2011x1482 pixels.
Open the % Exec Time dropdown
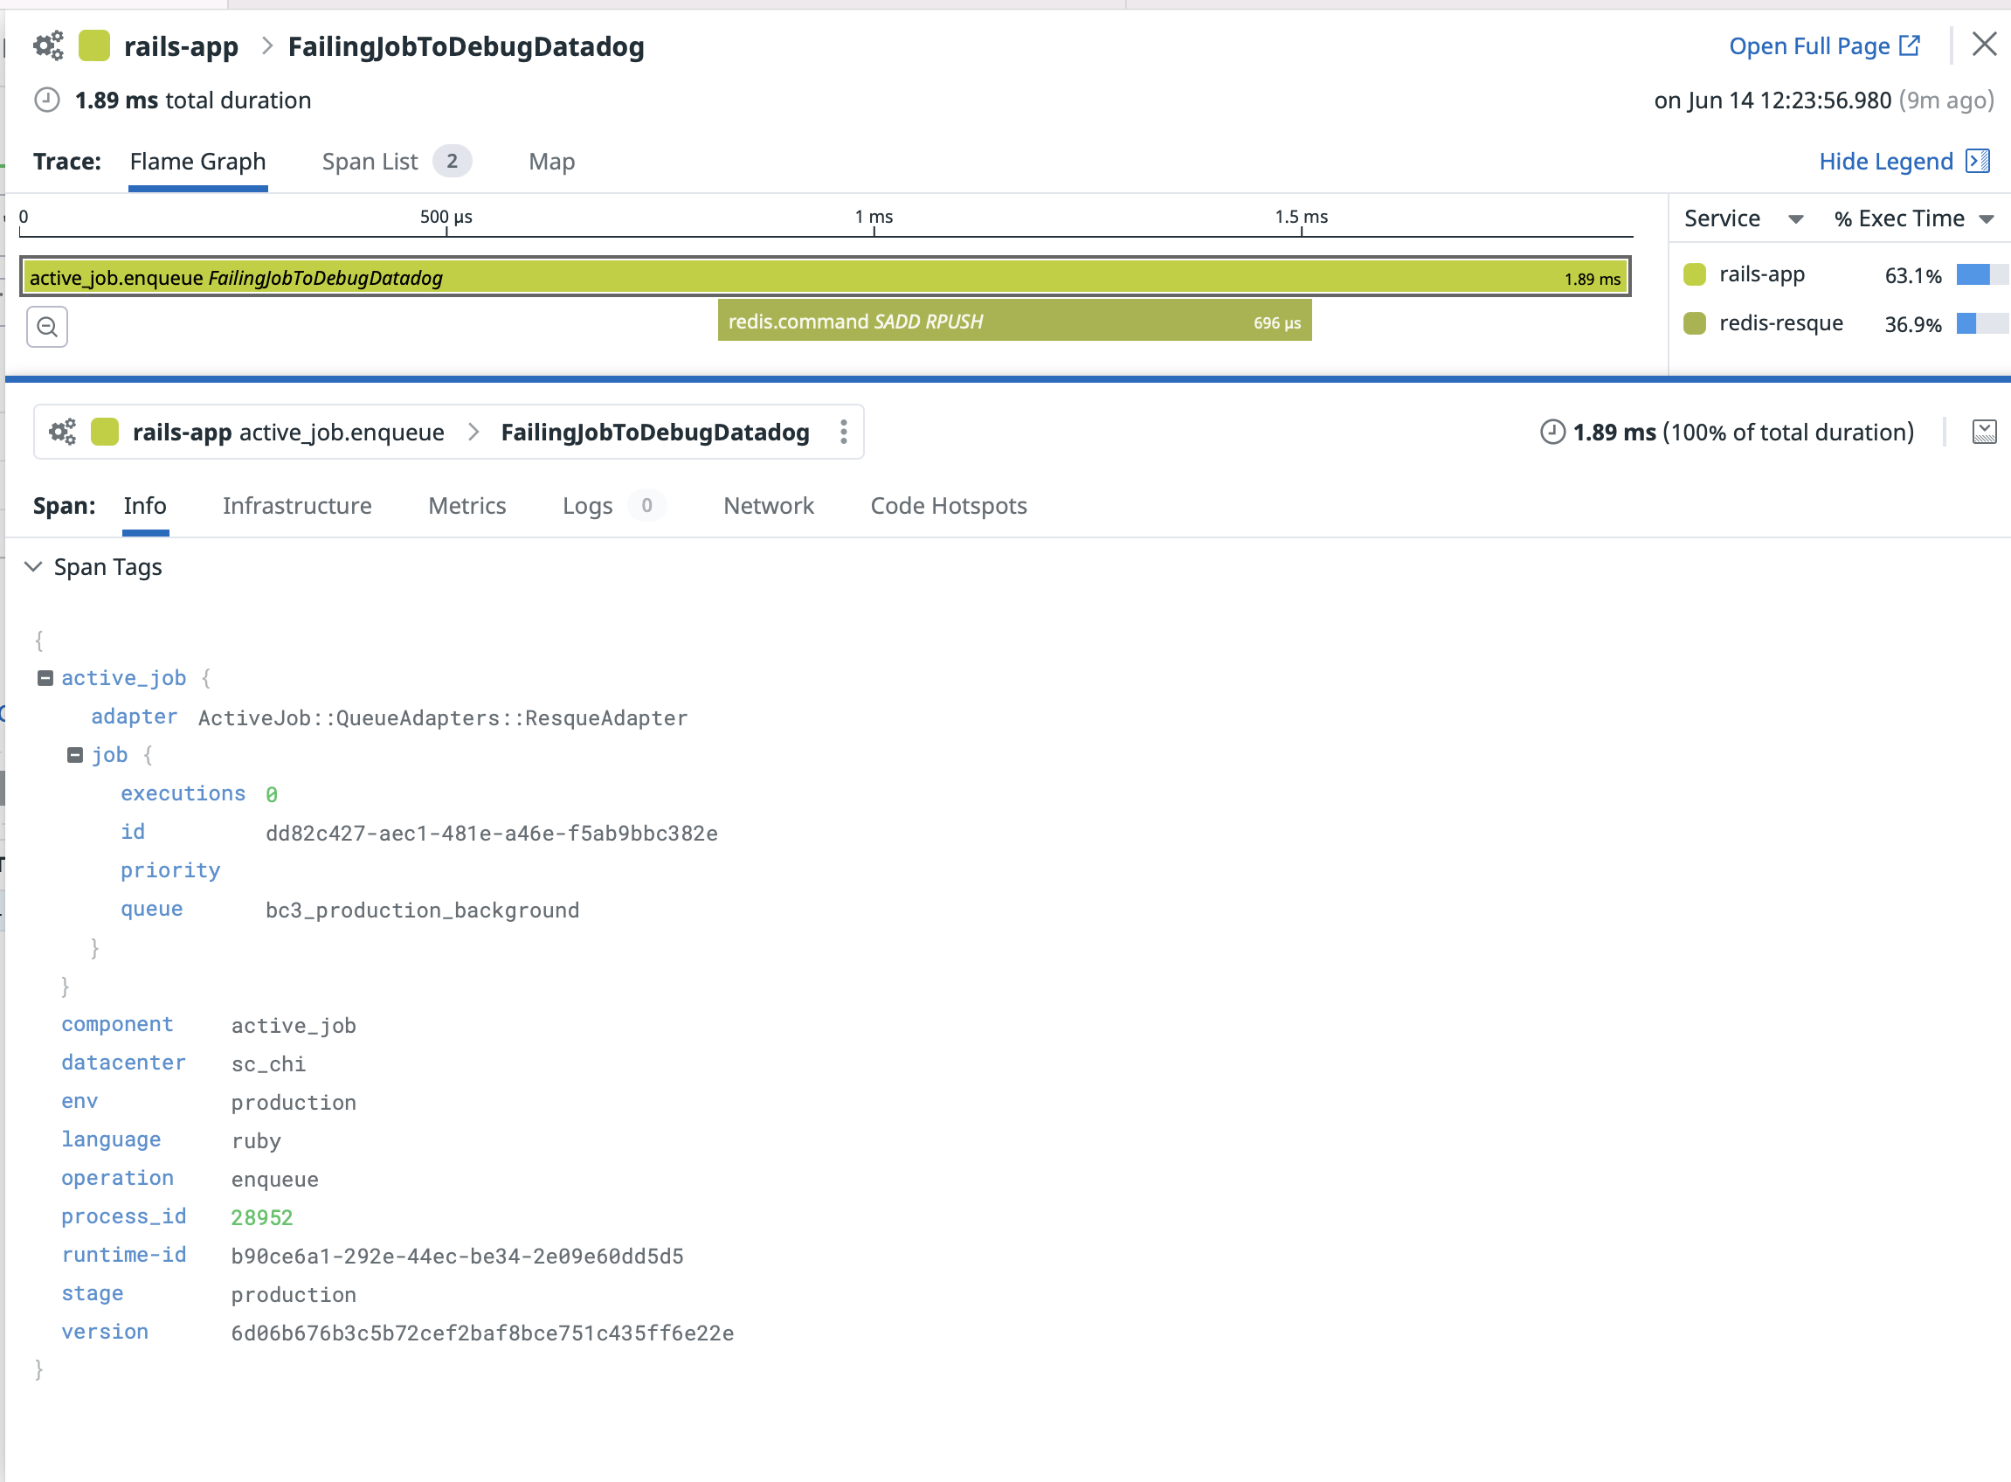coord(1986,220)
